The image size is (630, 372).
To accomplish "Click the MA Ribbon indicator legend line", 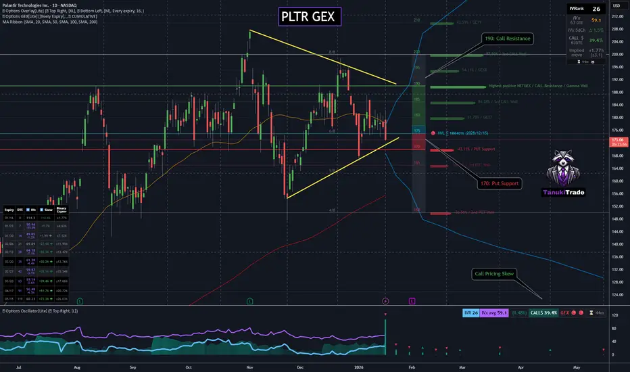I will click(50, 22).
